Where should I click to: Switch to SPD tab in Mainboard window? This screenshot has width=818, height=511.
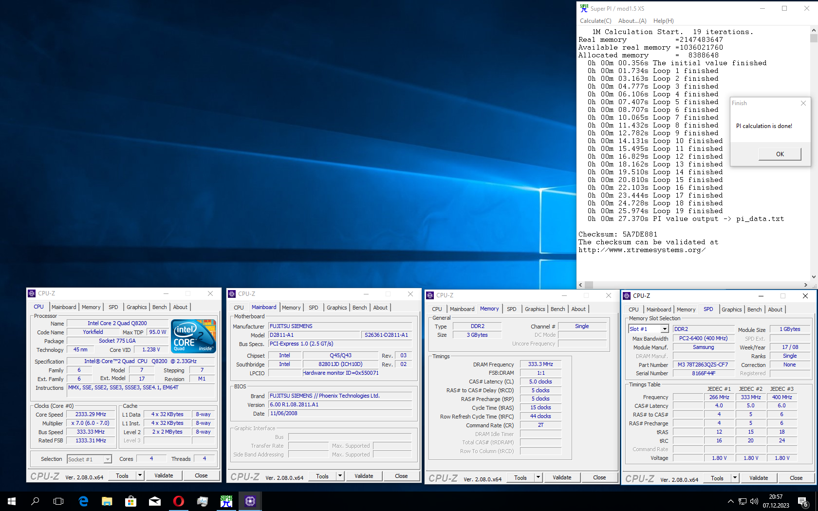(314, 308)
